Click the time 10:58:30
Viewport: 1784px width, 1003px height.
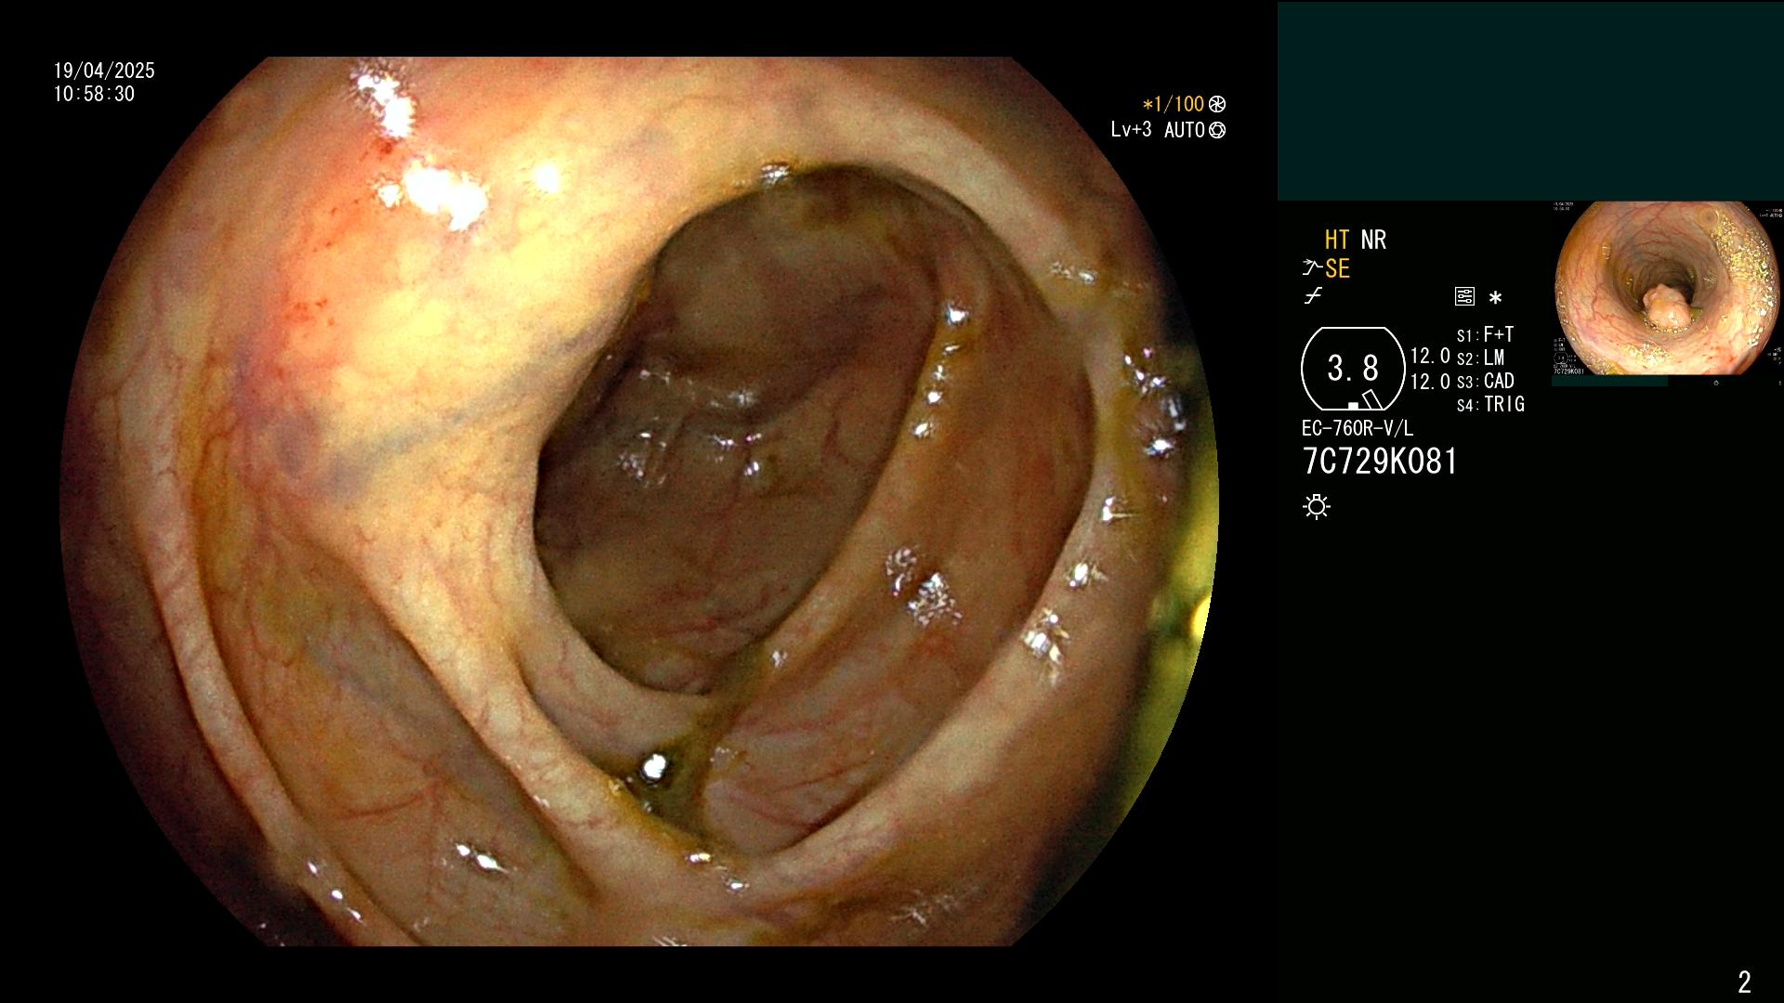[x=94, y=94]
